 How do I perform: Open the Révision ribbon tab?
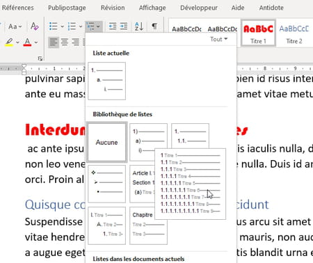point(113,8)
